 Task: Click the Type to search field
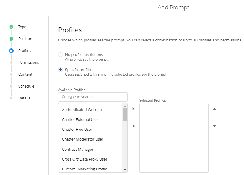click(93, 97)
